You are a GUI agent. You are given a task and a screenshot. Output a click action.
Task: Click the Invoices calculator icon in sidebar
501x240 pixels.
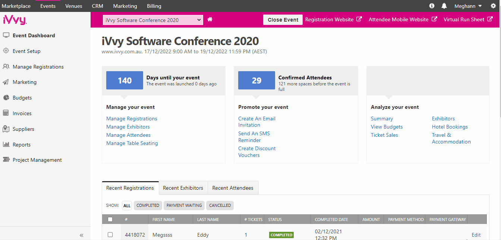[x=6, y=113]
